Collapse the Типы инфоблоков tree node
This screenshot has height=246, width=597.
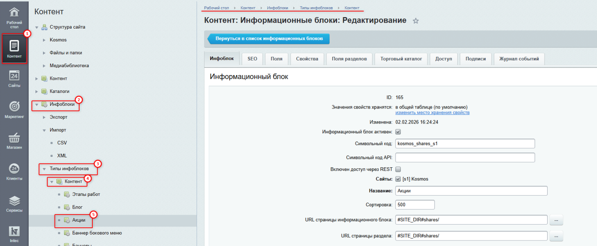click(45, 169)
